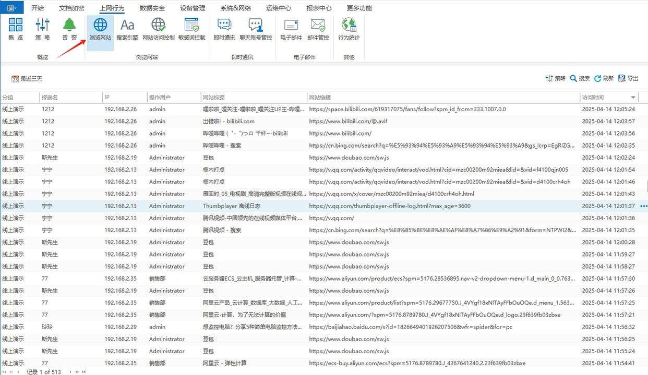The width and height of the screenshot is (648, 375).
Task: Open the 数据安全 tab
Action: pos(152,8)
